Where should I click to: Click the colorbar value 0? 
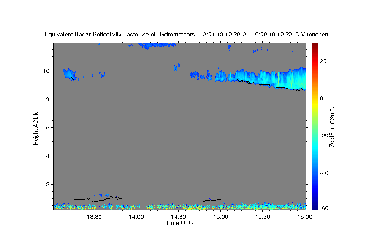coord(322,98)
